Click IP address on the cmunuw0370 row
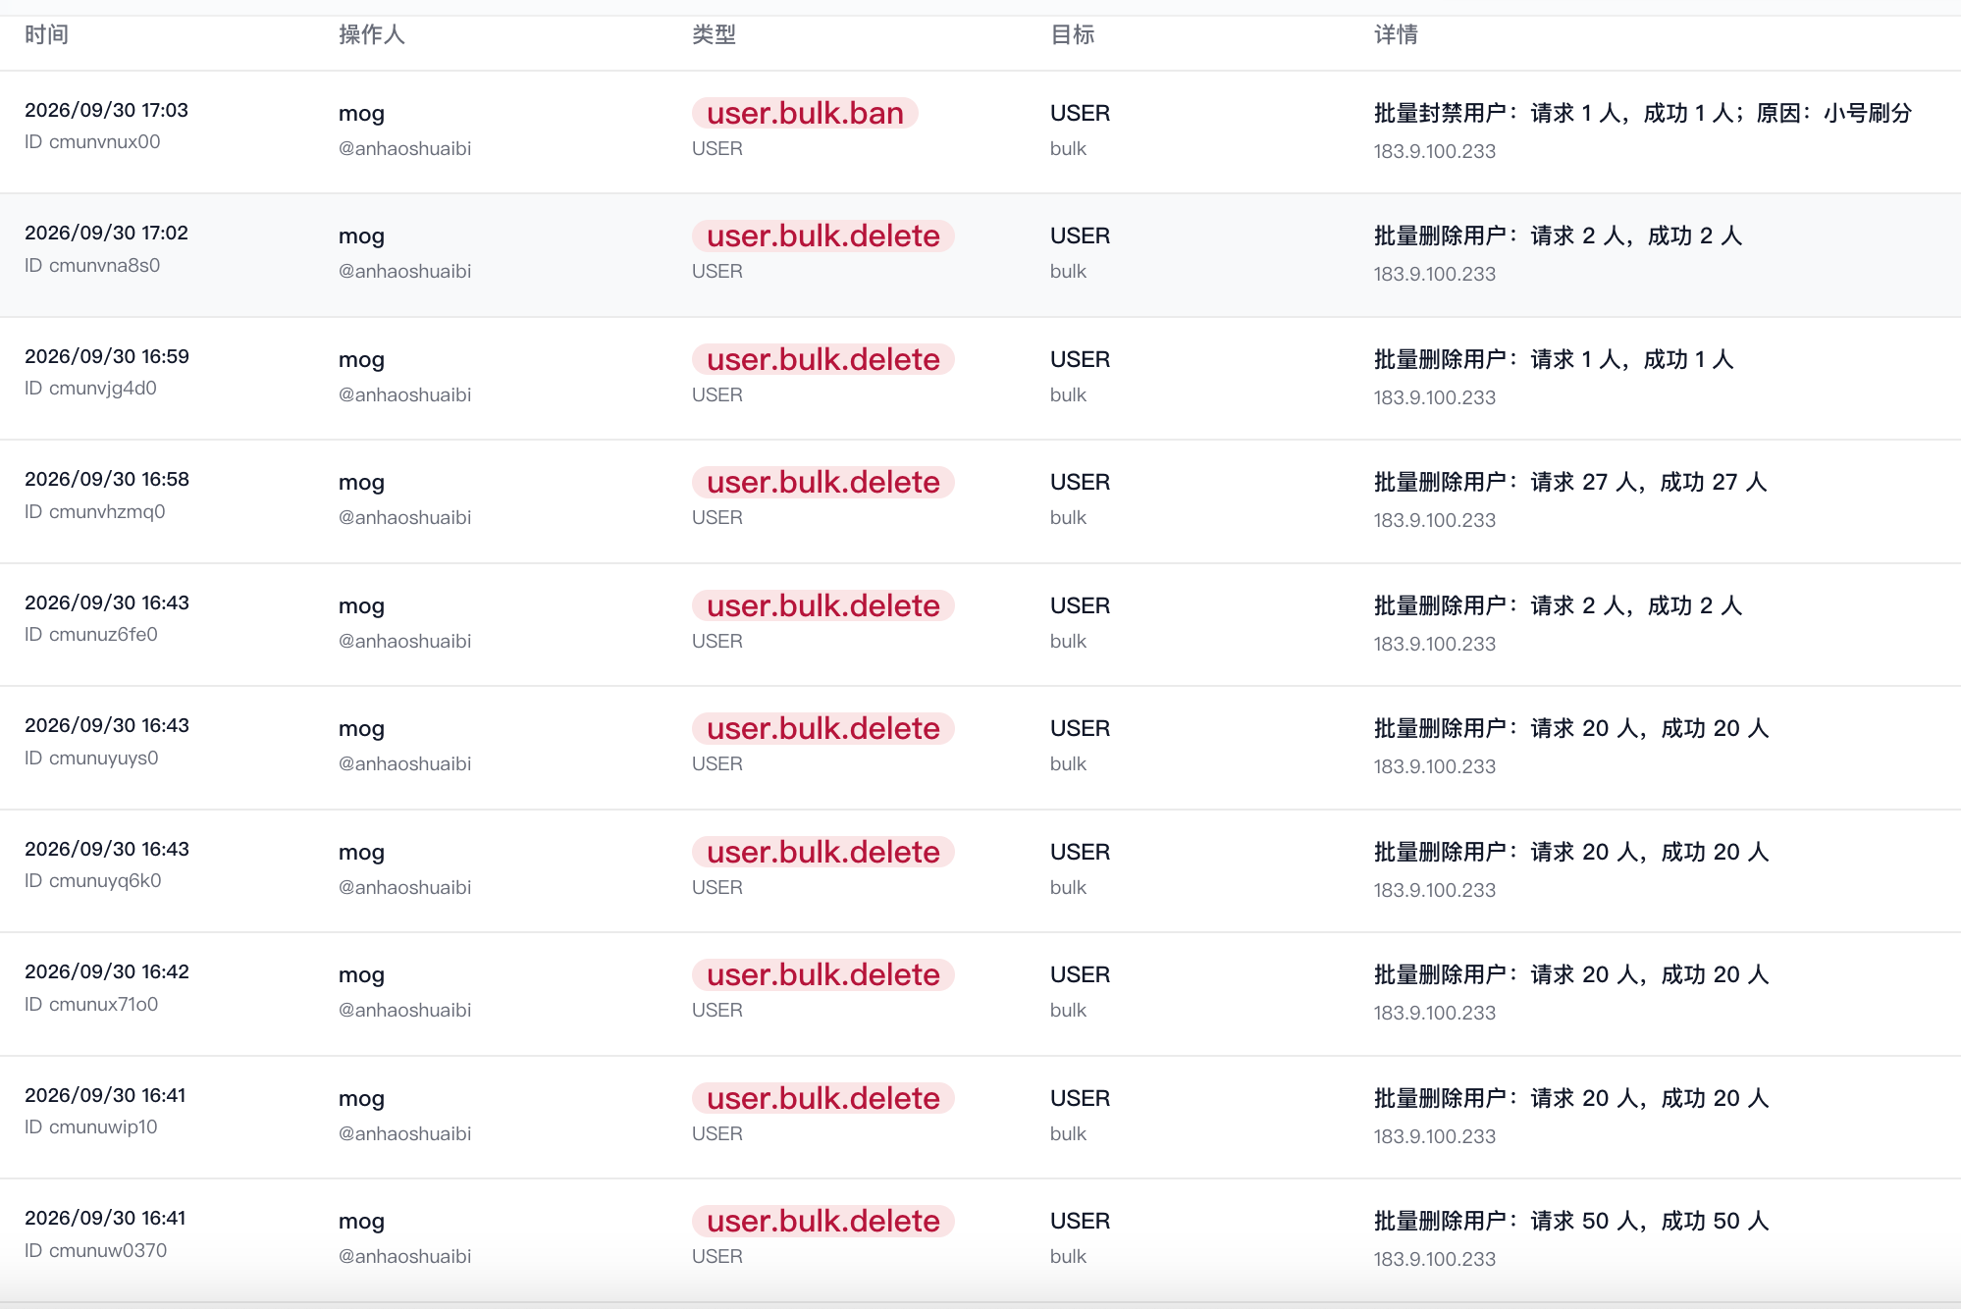The height and width of the screenshot is (1309, 1961). click(x=1435, y=1259)
